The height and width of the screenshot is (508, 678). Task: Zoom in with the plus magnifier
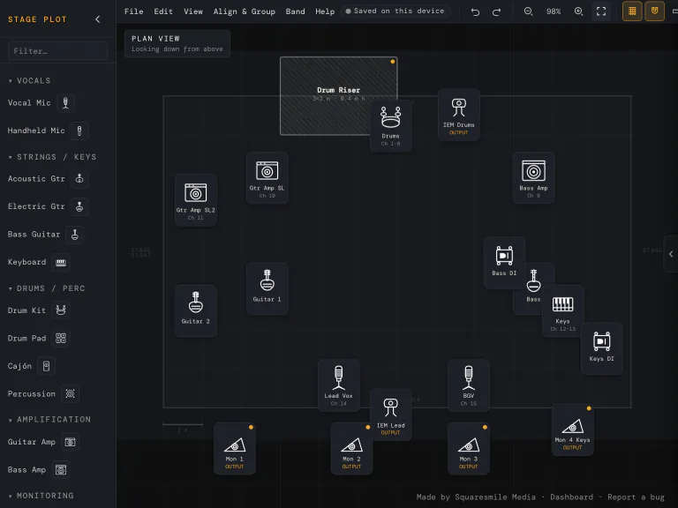578,11
